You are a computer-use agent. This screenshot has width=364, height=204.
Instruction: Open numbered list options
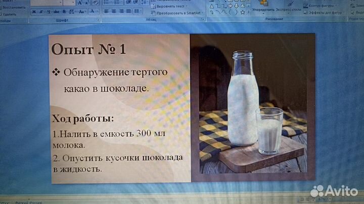coord(117,3)
